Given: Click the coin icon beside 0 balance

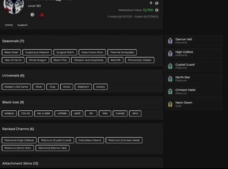Looking at the screenshot, I should pyautogui.click(x=157, y=3).
